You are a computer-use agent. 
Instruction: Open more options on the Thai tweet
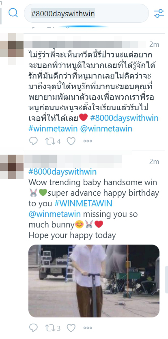88,141
